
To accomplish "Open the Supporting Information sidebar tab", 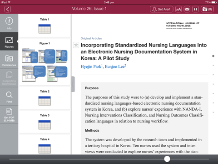I will [x=9, y=78].
